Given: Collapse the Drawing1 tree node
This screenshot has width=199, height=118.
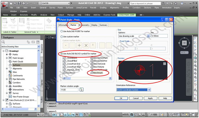Looking at the screenshot, I should (3, 51).
